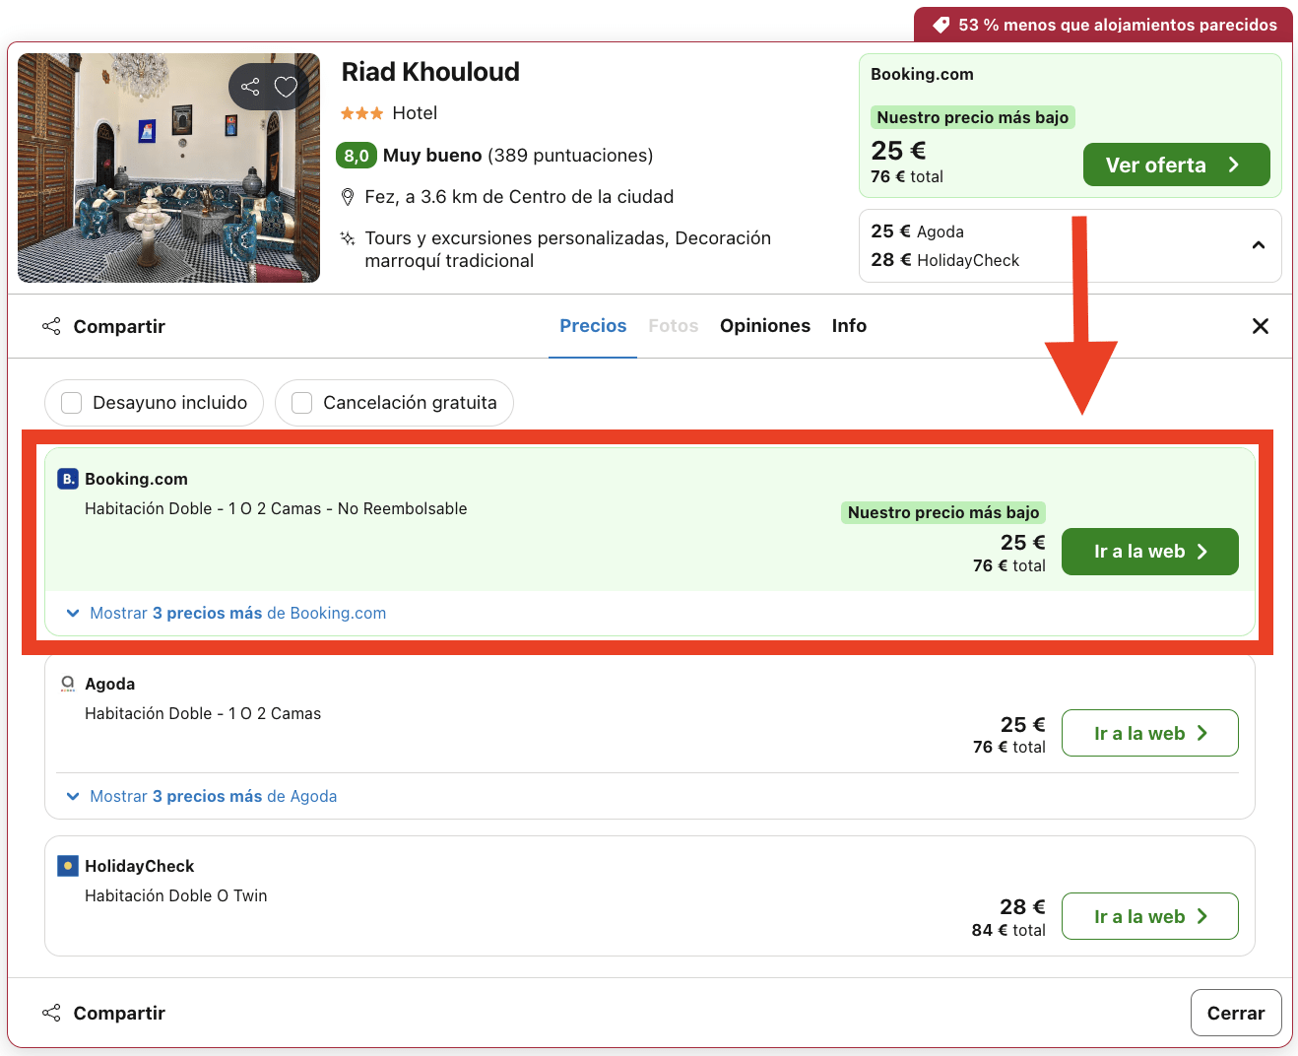Collapse the Agoda and HolidayCheck price summary
The image size is (1298, 1056).
click(1259, 245)
